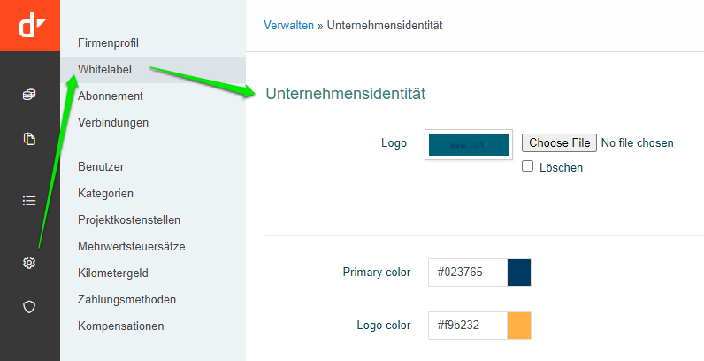Viewport: 704px width, 361px height.
Task: Click the orange logo color swatch
Action: pyautogui.click(x=519, y=326)
